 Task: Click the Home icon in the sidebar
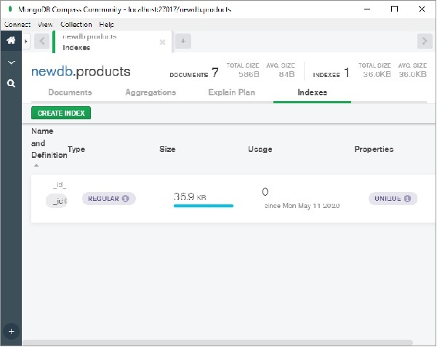tap(11, 41)
